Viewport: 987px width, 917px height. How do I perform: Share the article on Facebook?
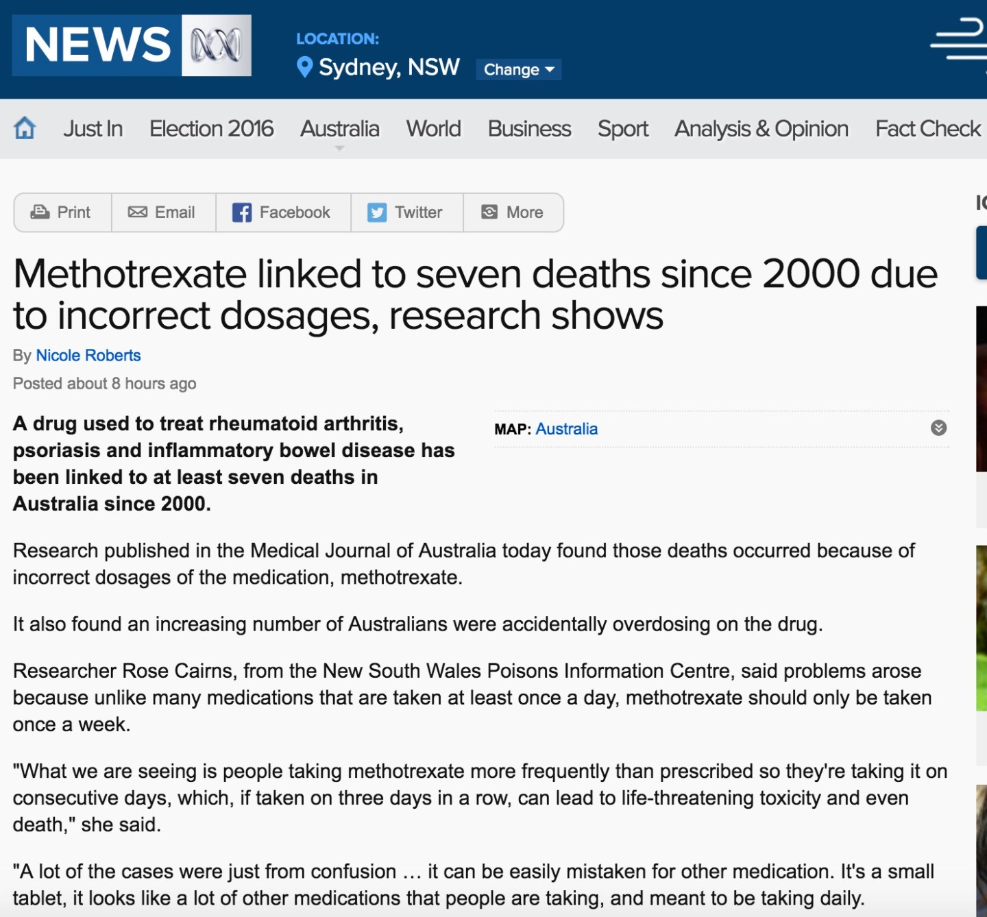(x=283, y=212)
